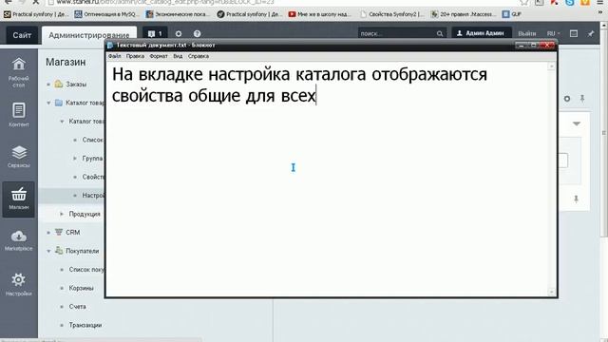The height and width of the screenshot is (342, 608).
Task: Expand the Продукция node arrow
Action: [62, 214]
